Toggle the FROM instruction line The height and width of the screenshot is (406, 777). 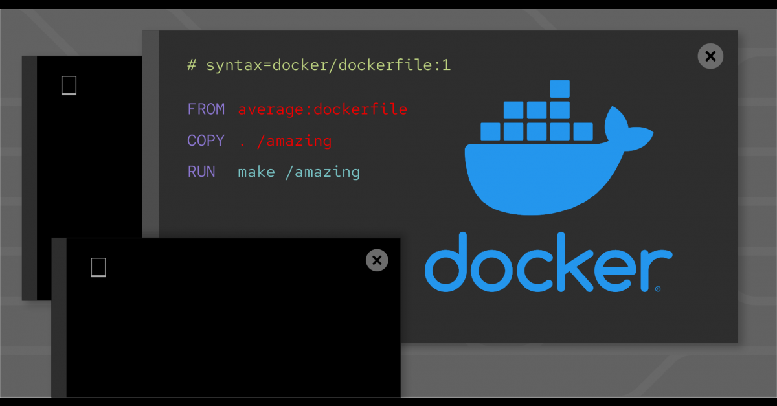pyautogui.click(x=206, y=109)
